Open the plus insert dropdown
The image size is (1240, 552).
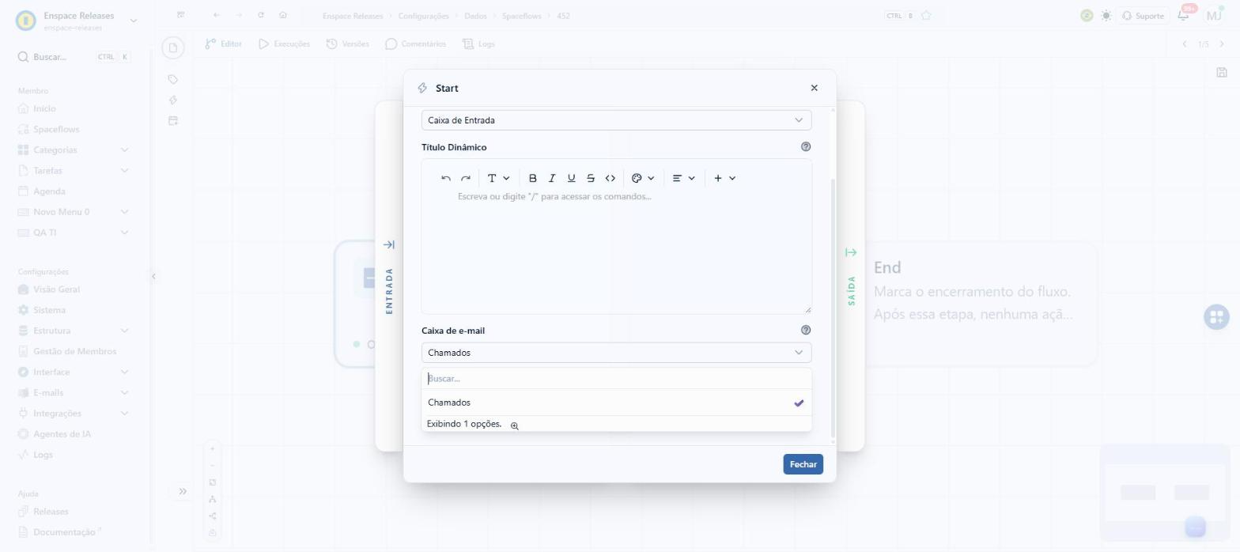click(x=724, y=179)
